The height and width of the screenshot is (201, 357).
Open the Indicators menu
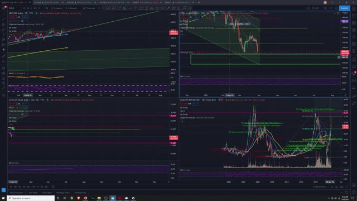[x=71, y=8]
